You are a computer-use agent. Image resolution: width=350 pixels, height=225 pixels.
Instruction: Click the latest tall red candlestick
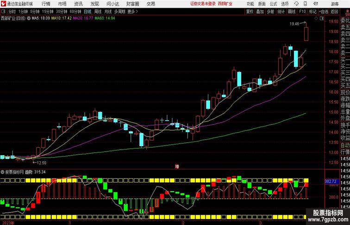[x=306, y=34]
